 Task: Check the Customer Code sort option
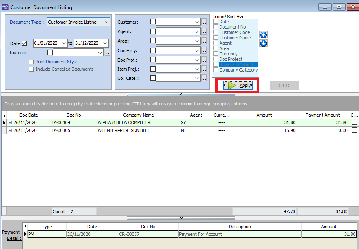tap(215, 32)
